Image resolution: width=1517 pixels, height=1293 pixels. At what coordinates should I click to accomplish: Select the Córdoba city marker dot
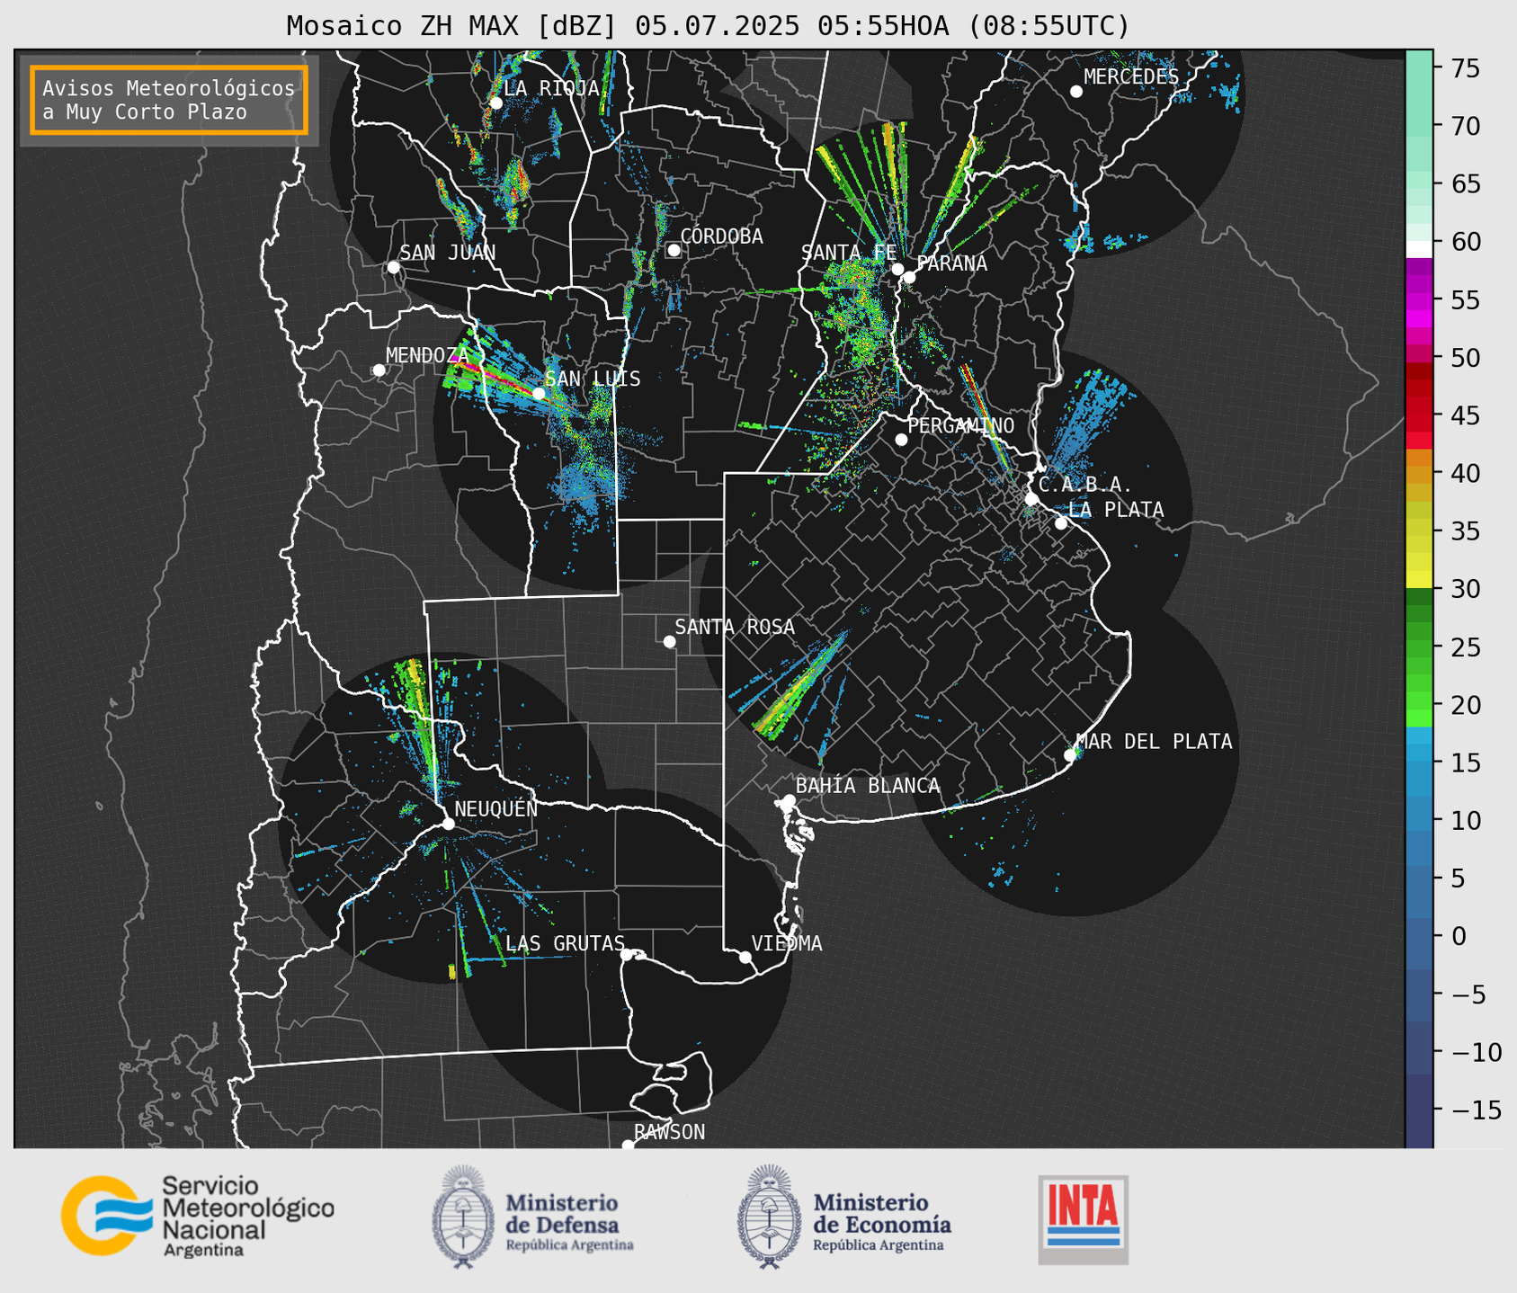(674, 250)
